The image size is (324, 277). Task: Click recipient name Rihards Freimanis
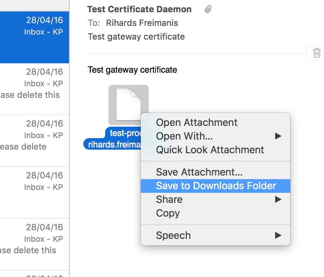(x=142, y=23)
